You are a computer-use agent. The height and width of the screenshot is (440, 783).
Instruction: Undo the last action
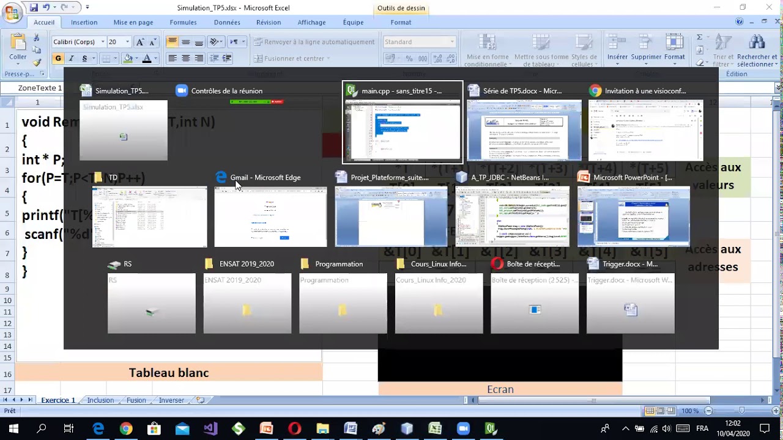point(46,7)
